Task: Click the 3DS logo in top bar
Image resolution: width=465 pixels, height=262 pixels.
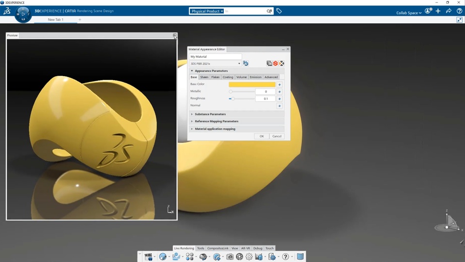Action: pyautogui.click(x=7, y=11)
